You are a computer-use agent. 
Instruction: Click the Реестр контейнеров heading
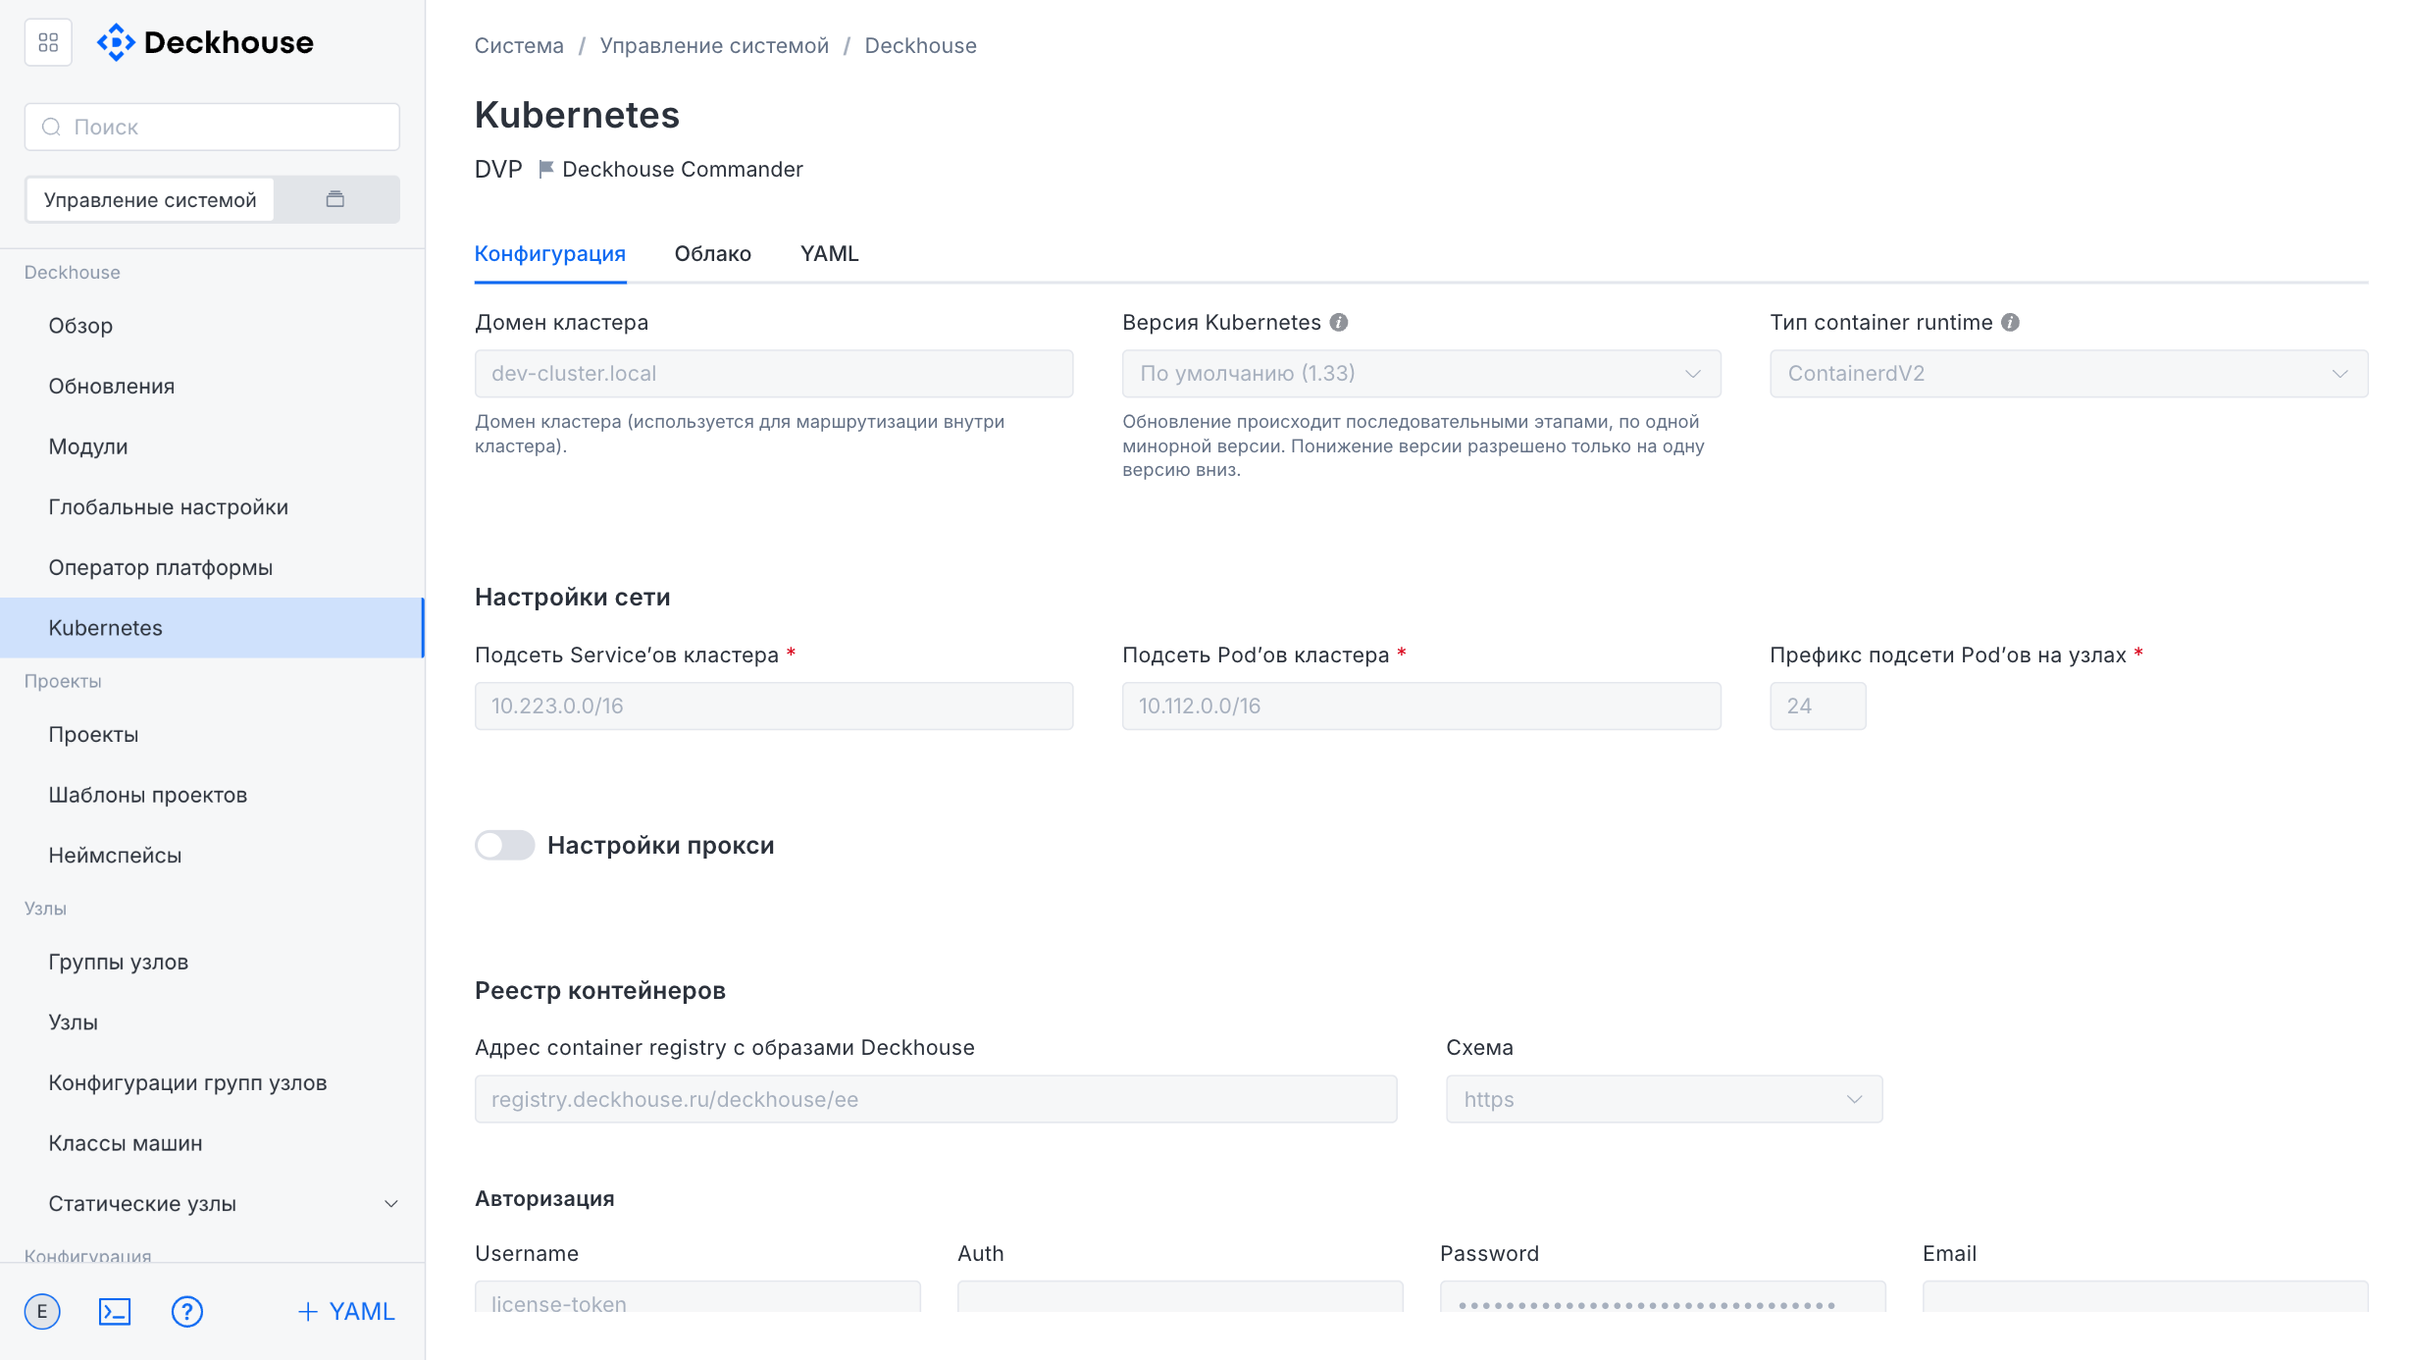(x=600, y=990)
